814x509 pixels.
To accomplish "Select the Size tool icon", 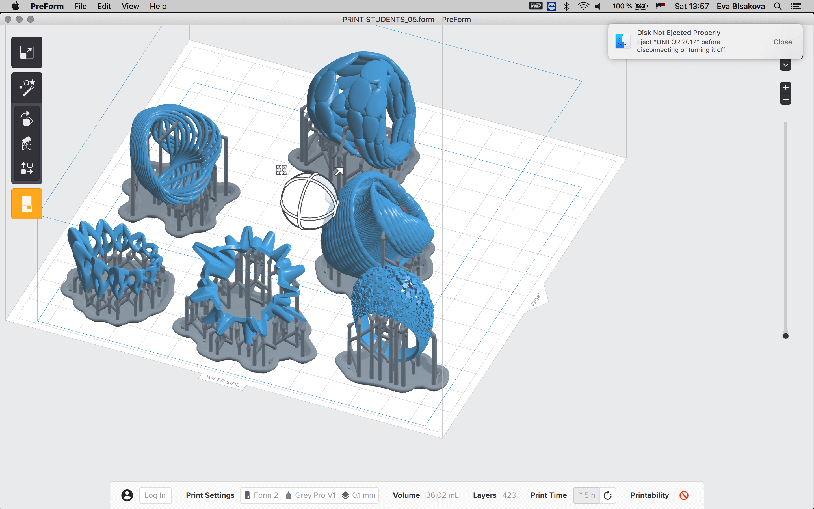I will 27,52.
